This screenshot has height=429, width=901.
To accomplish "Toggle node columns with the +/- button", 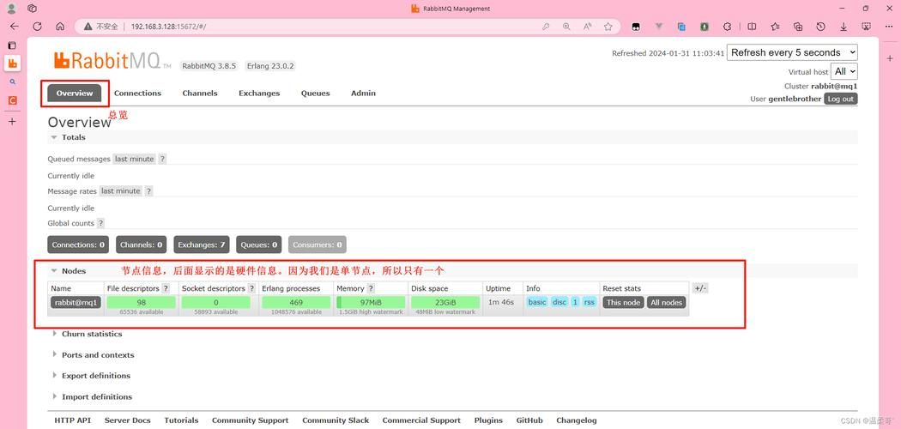I will (699, 288).
